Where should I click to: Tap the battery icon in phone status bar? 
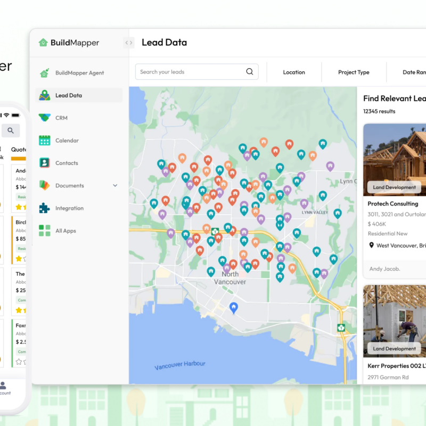click(15, 115)
